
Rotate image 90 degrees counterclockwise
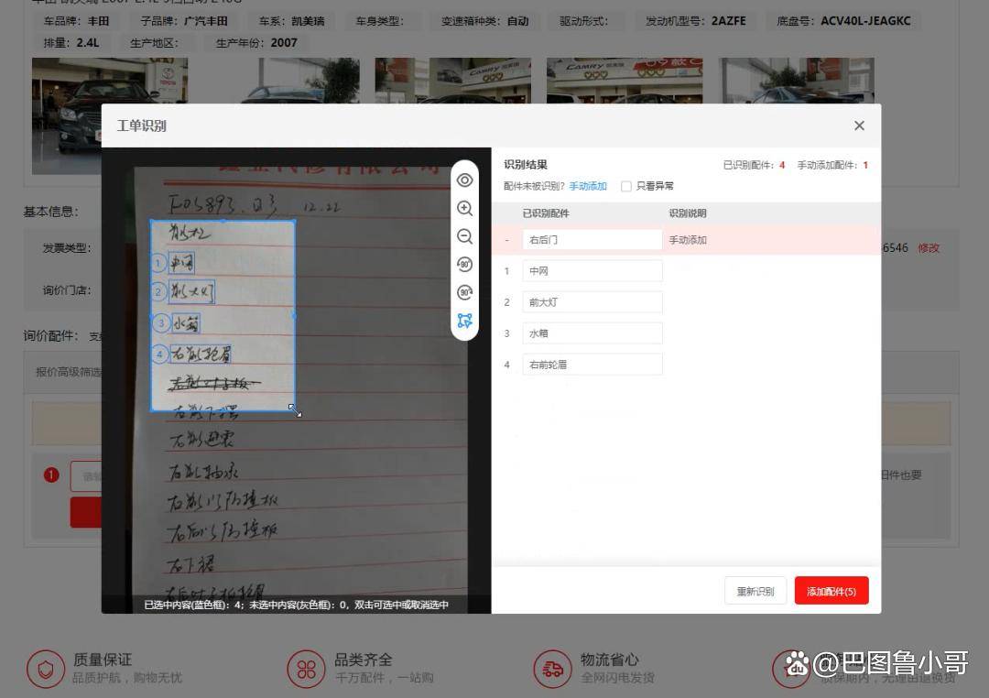tap(465, 265)
